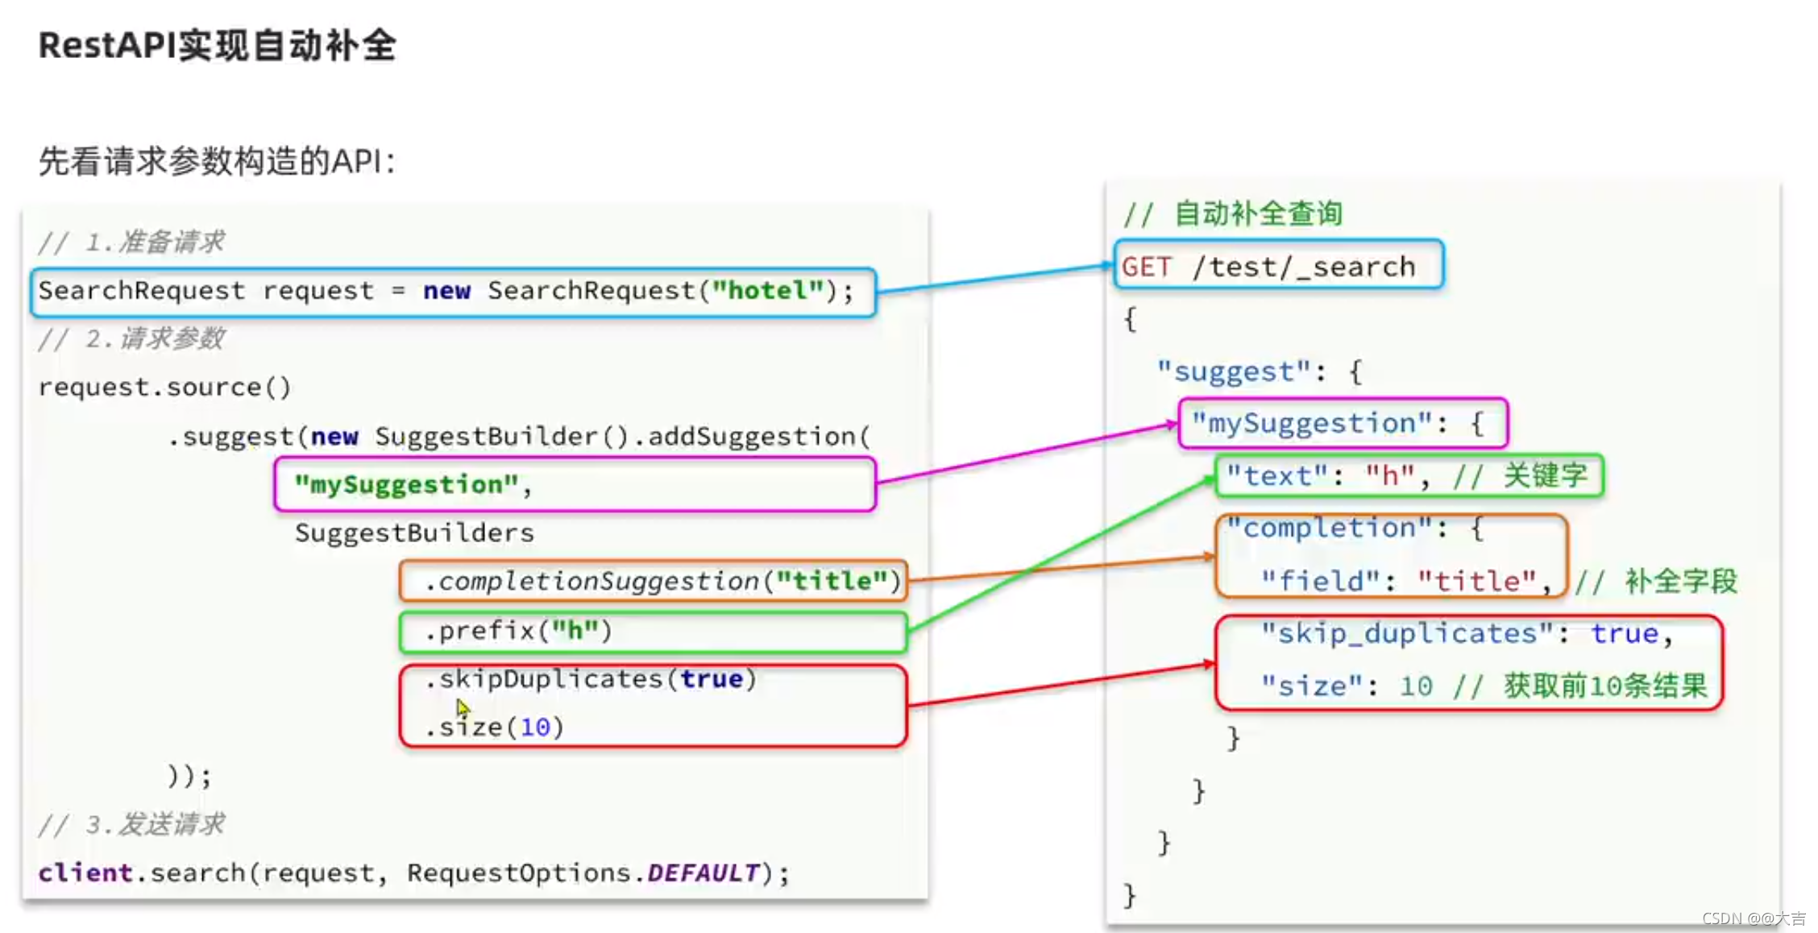Click the JSON key "completion": {

[1355, 529]
